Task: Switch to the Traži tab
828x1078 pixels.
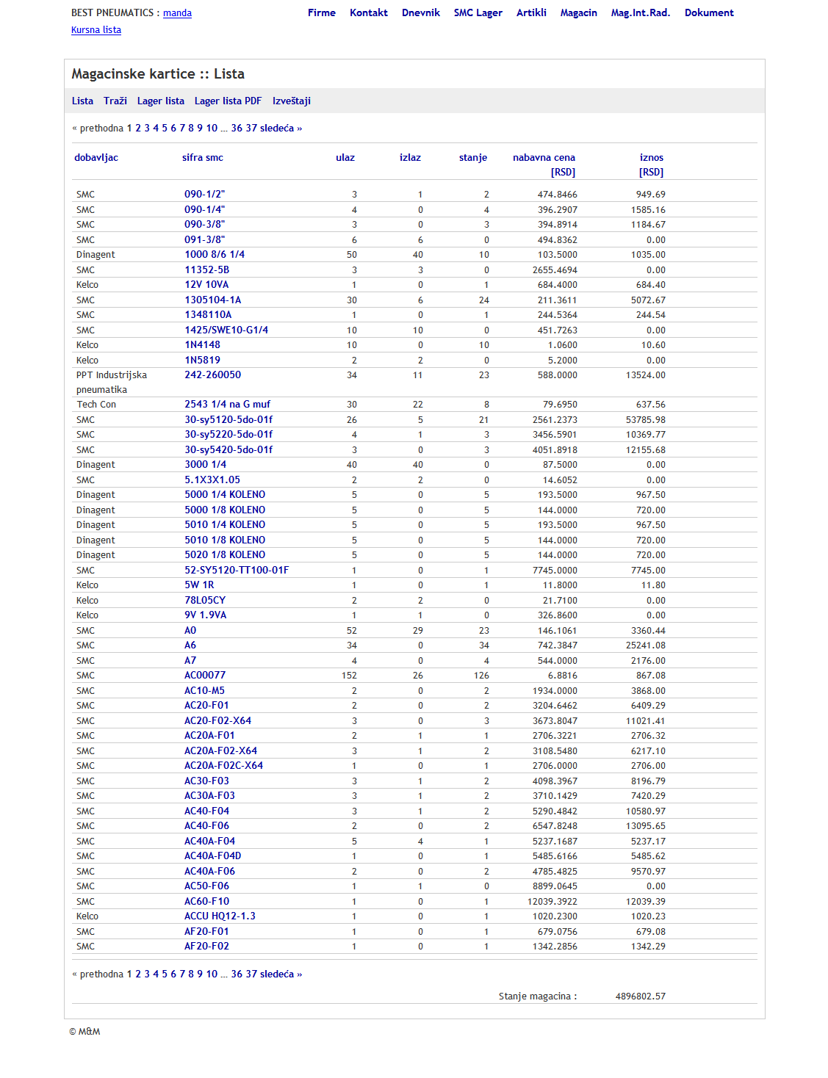Action: pyautogui.click(x=115, y=101)
